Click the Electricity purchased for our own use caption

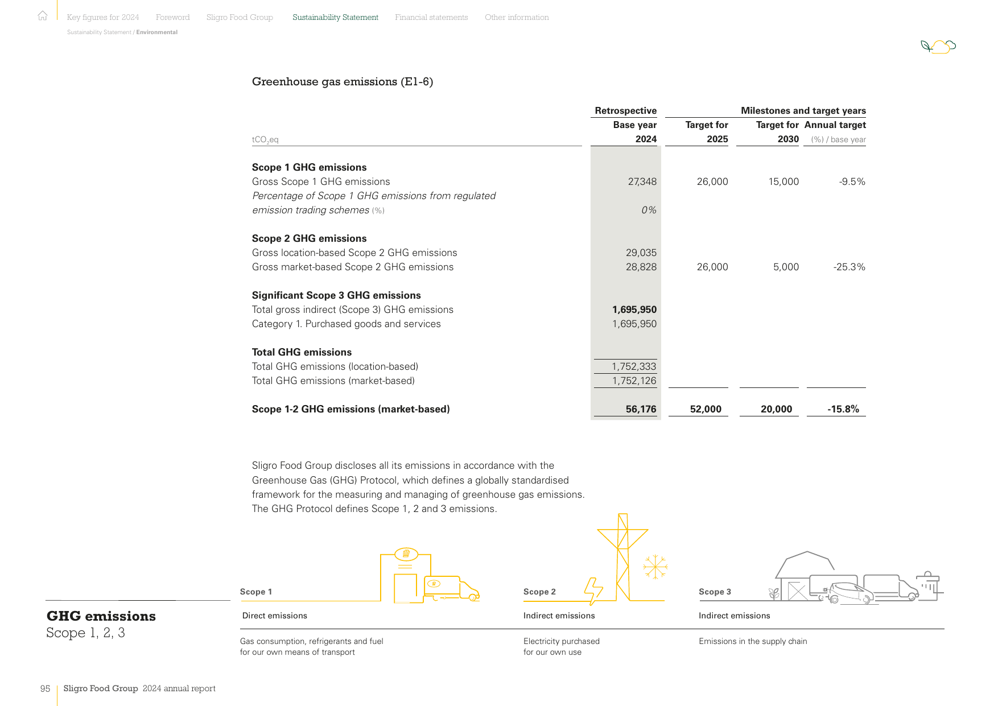[x=562, y=647]
